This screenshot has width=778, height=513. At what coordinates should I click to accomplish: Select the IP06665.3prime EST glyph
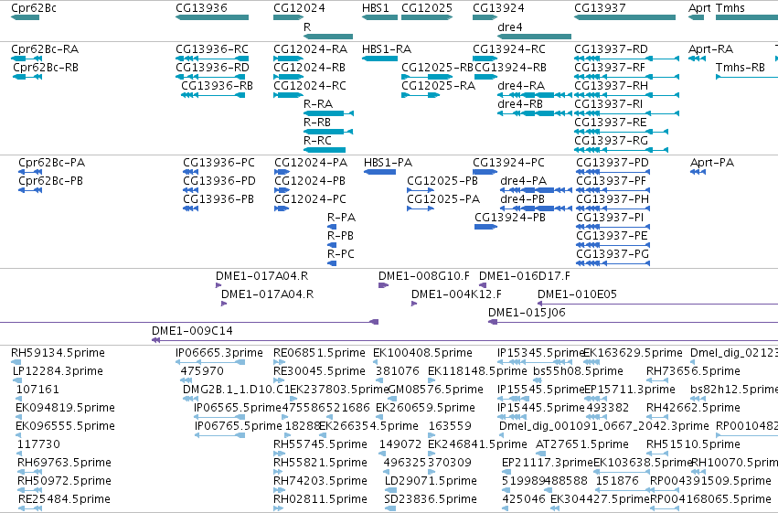210,362
